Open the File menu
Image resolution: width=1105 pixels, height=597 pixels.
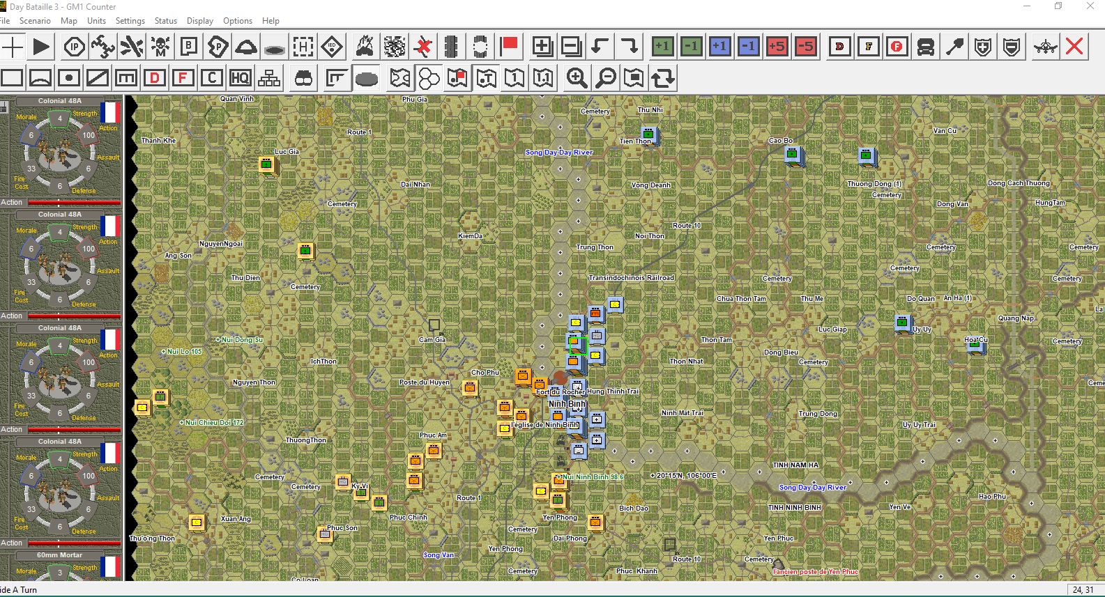(x=5, y=21)
